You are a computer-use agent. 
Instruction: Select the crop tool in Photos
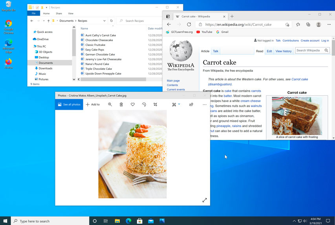(156, 105)
